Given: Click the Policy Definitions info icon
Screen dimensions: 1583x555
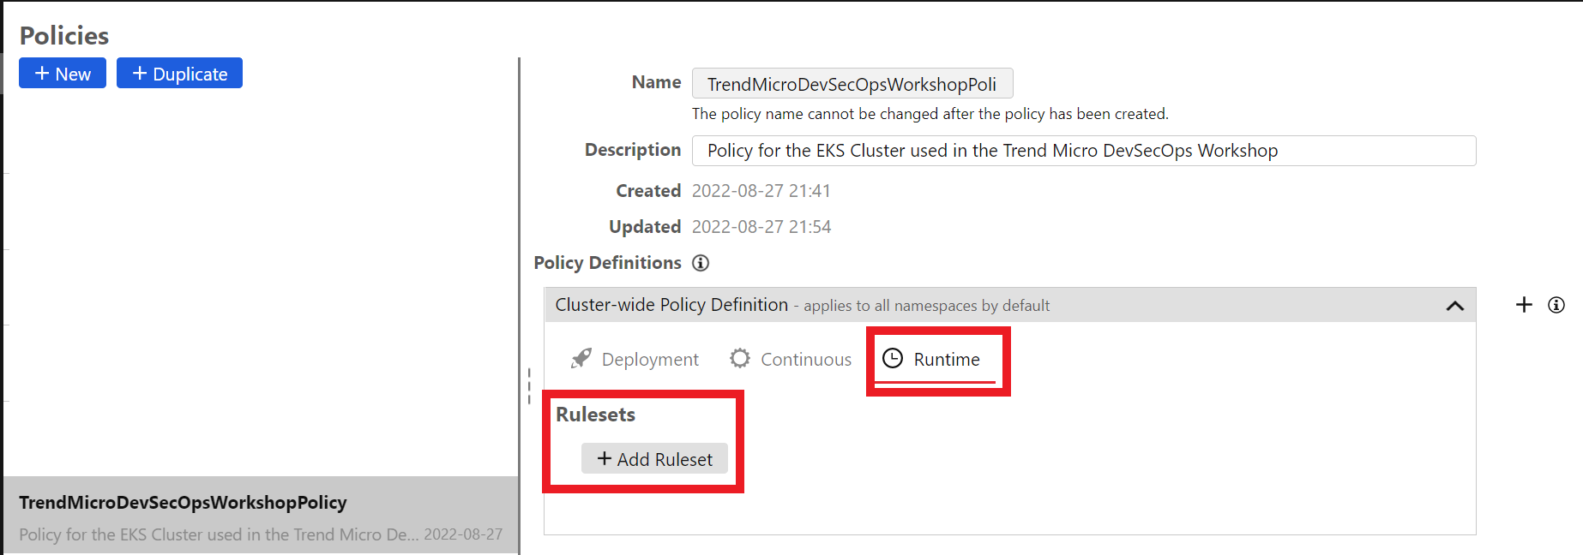Looking at the screenshot, I should 701,263.
